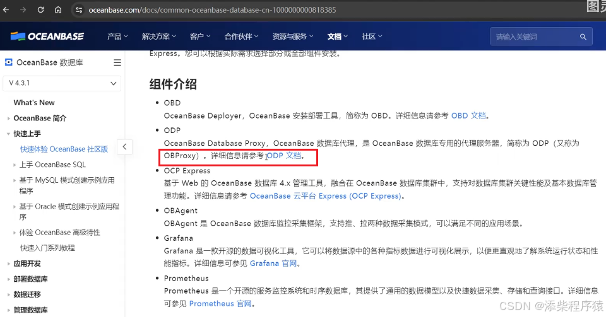Expand 体验 OceanBase 高级特性

click(x=59, y=233)
